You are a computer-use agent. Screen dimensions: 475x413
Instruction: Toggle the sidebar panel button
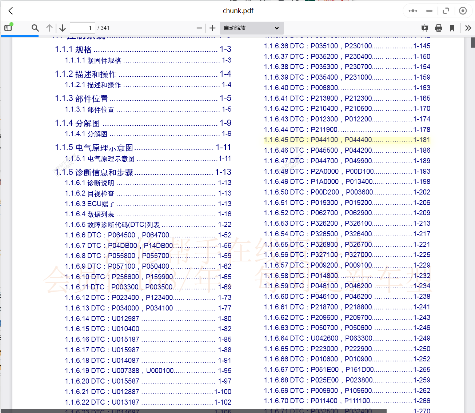tap(8, 28)
